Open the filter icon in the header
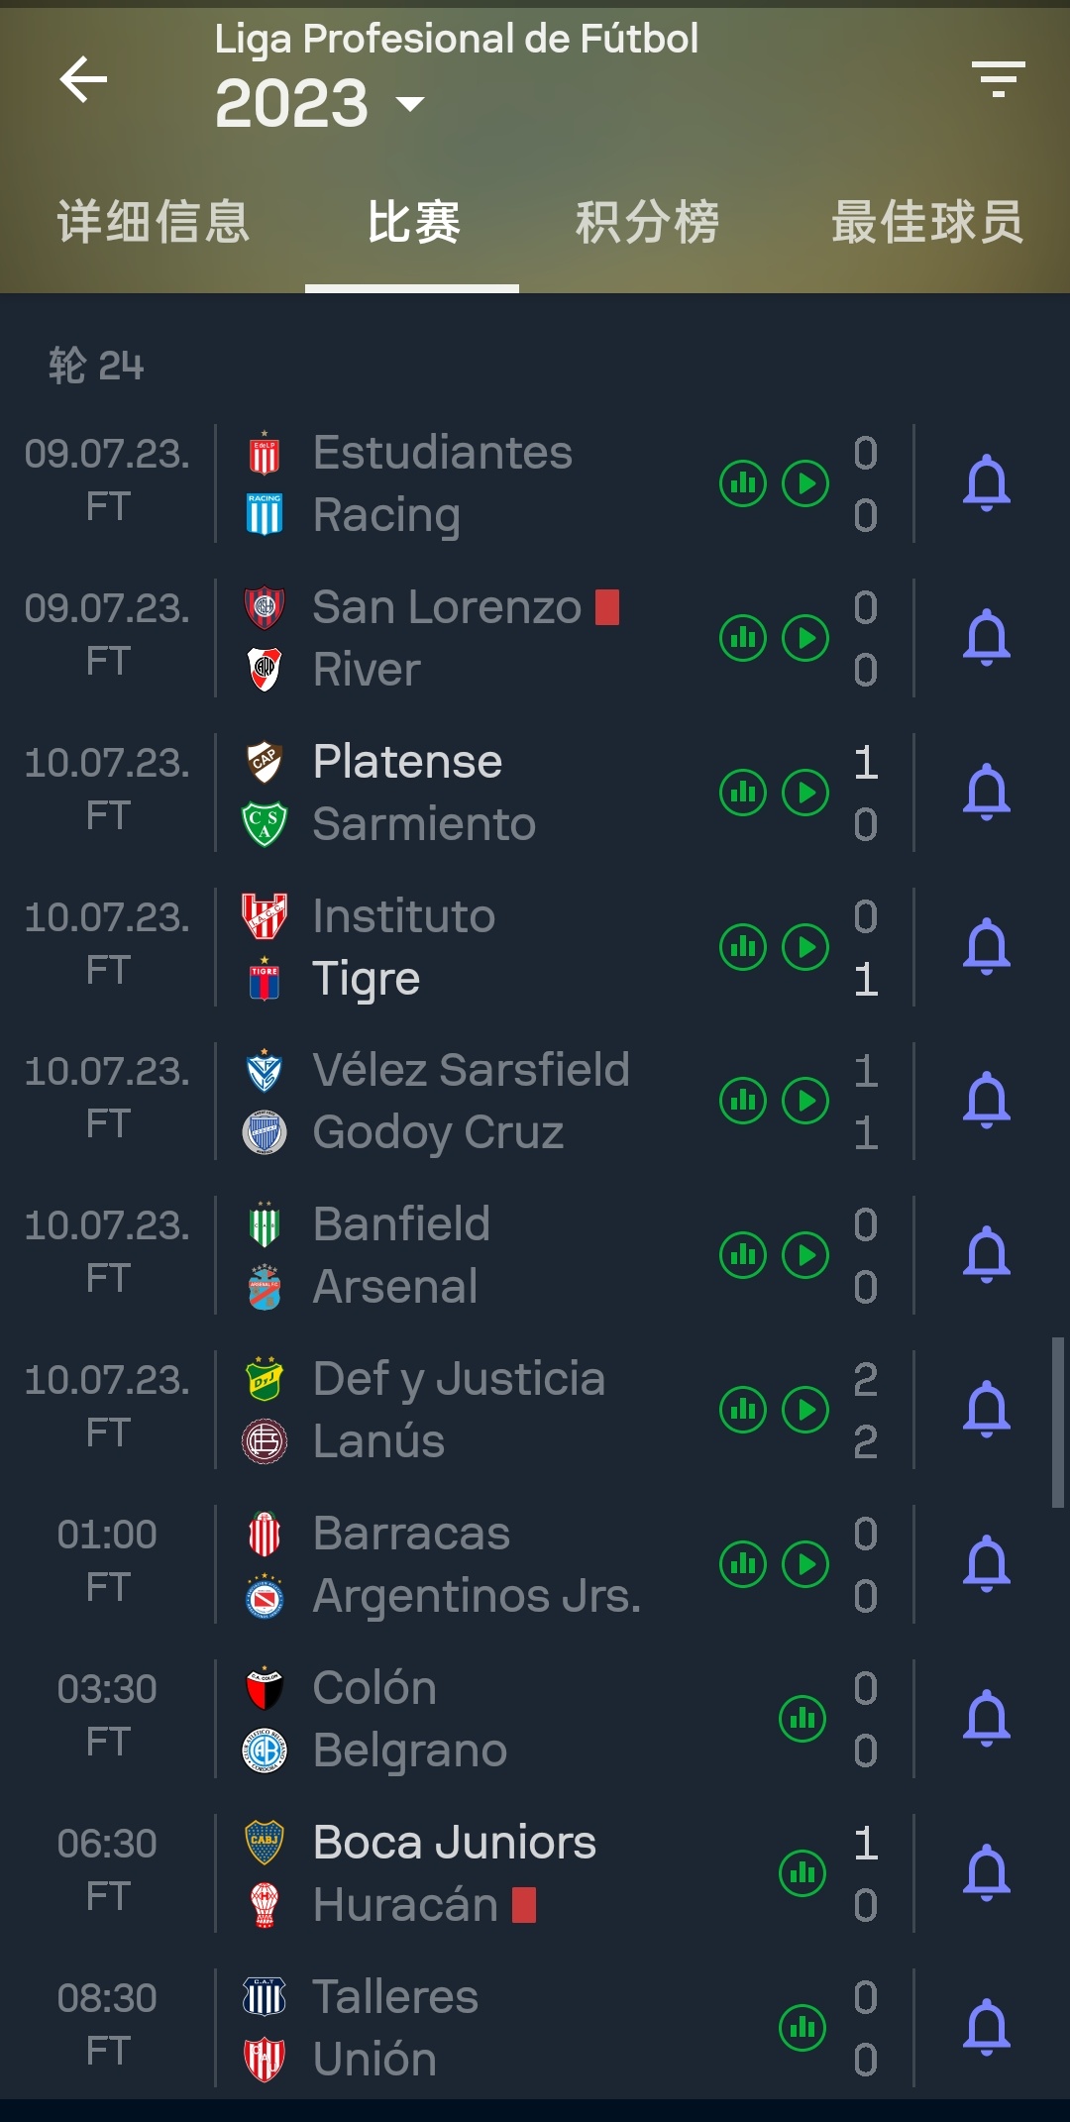The image size is (1070, 2122). (x=998, y=79)
